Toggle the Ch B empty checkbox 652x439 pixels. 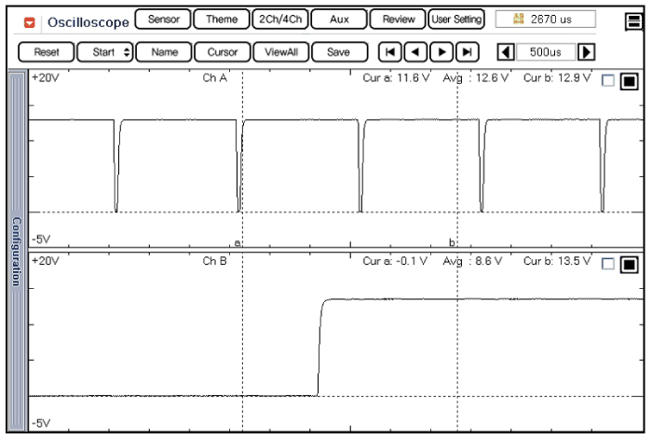(x=608, y=265)
